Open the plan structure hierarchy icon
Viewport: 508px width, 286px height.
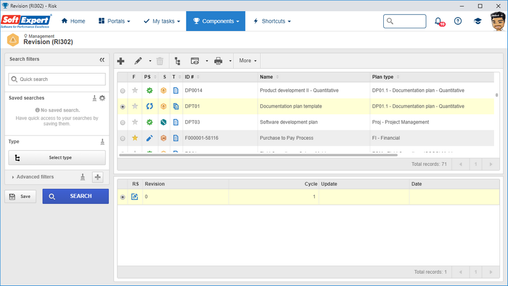click(x=177, y=61)
